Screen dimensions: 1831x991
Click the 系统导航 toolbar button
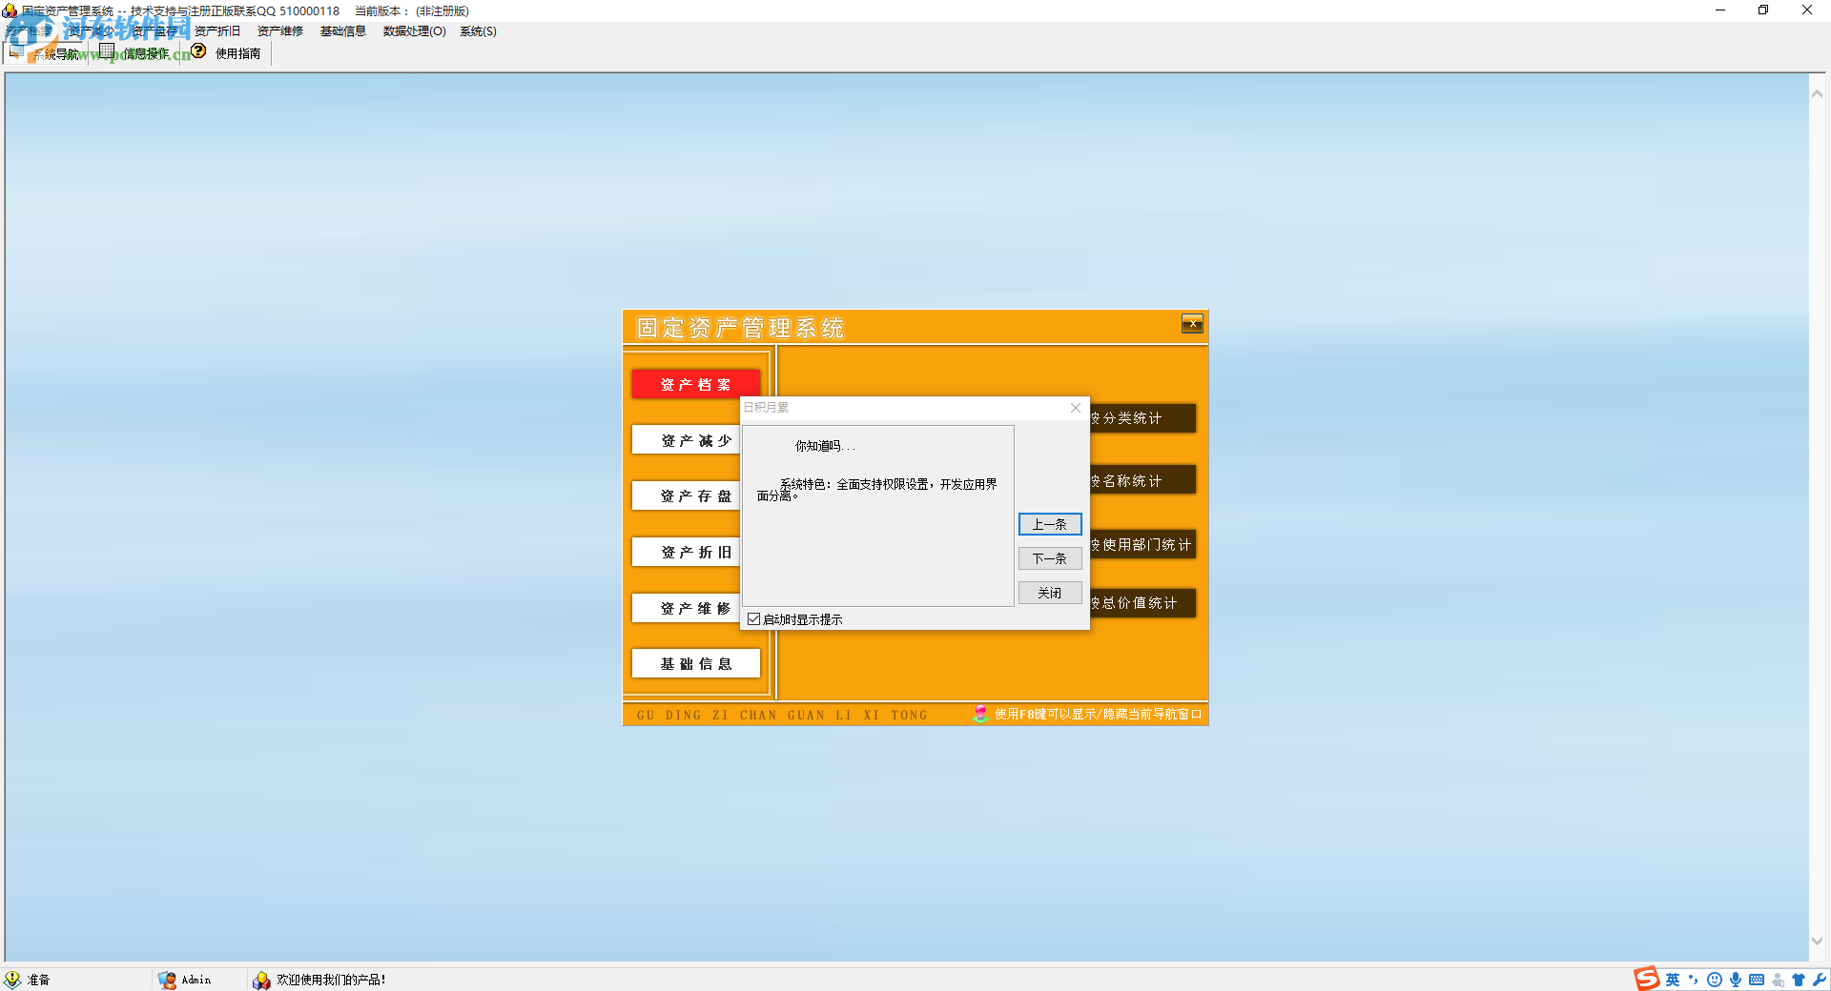(x=44, y=53)
